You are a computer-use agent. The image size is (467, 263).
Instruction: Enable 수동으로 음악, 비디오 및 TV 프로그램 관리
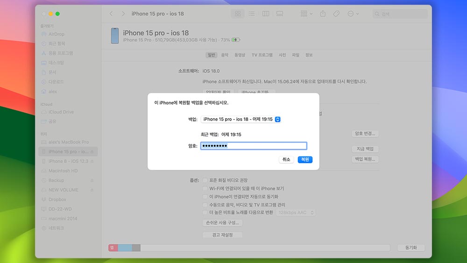point(205,205)
